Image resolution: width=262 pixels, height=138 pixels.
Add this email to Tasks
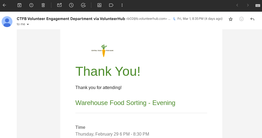pos(83,5)
